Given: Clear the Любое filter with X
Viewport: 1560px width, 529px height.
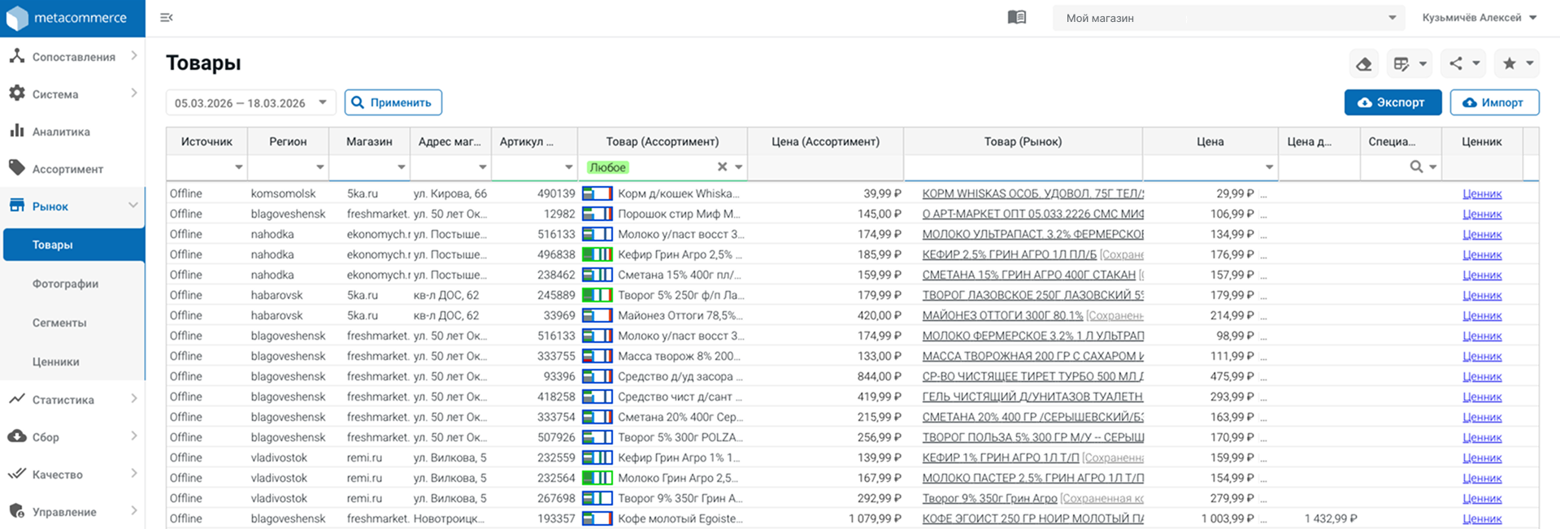Looking at the screenshot, I should (722, 167).
